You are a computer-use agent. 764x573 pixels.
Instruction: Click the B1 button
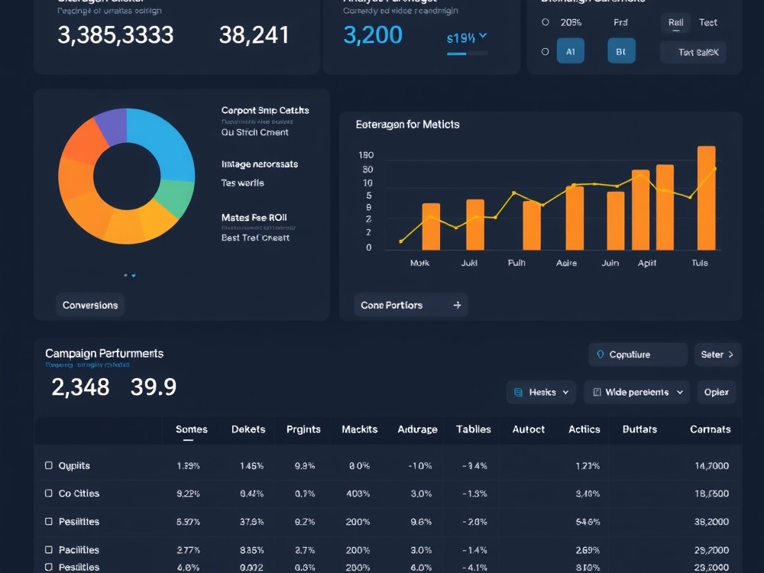(621, 51)
